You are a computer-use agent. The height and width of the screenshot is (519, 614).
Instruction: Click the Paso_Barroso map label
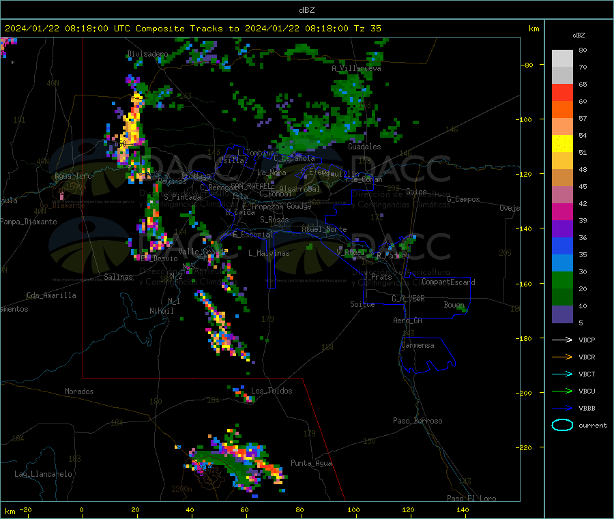pos(418,421)
